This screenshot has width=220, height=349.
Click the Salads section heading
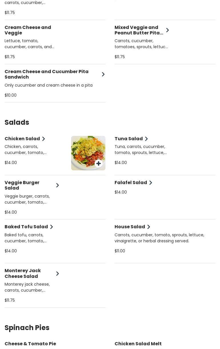coord(17,122)
